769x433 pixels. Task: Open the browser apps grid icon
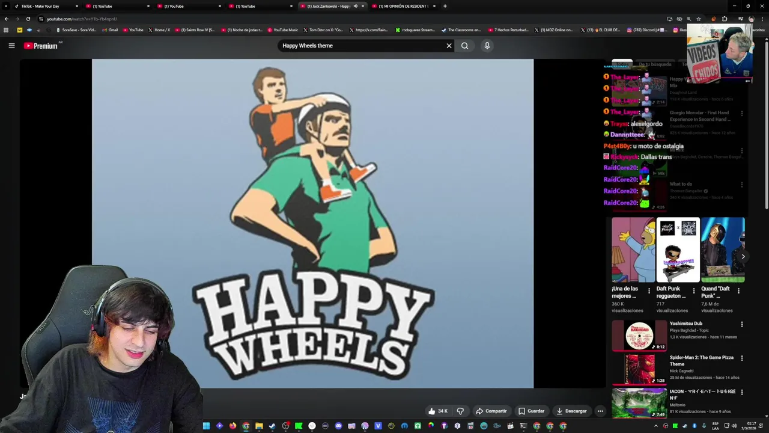tap(6, 29)
